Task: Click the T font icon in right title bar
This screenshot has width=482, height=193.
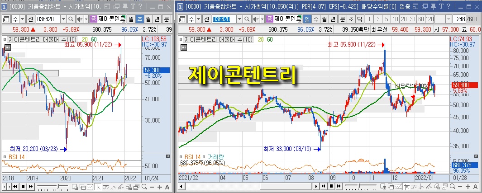Action: [x=440, y=6]
